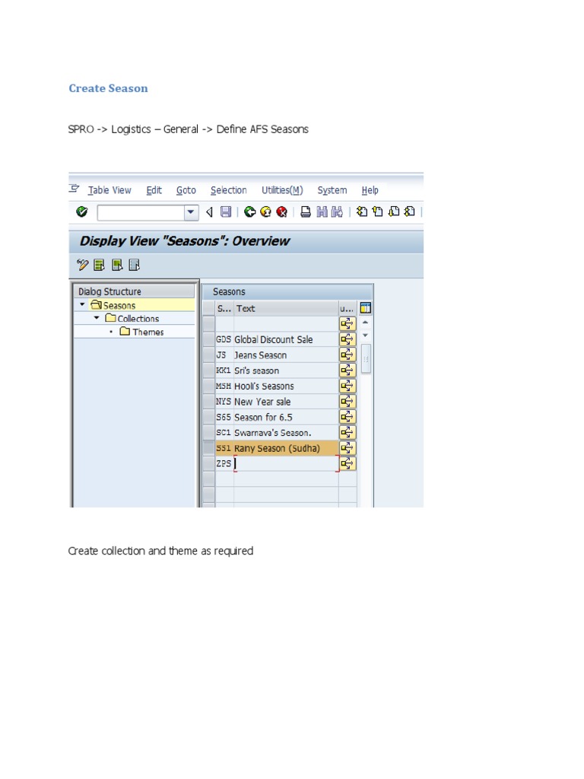Click the hierarchy icon in Jeans Season row
Screen dimensions: 584x779
(x=347, y=355)
